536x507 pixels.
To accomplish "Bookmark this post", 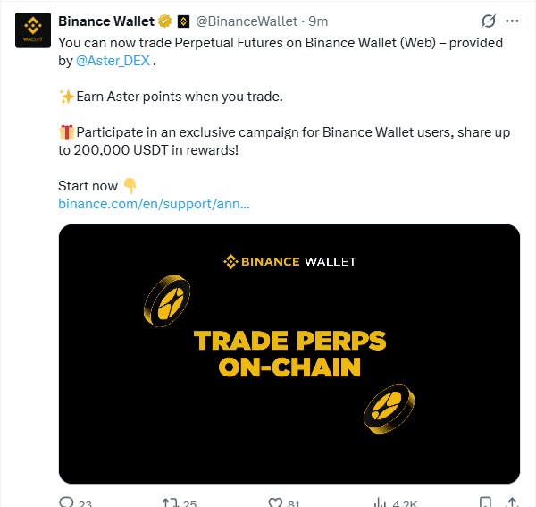I will pos(484,503).
